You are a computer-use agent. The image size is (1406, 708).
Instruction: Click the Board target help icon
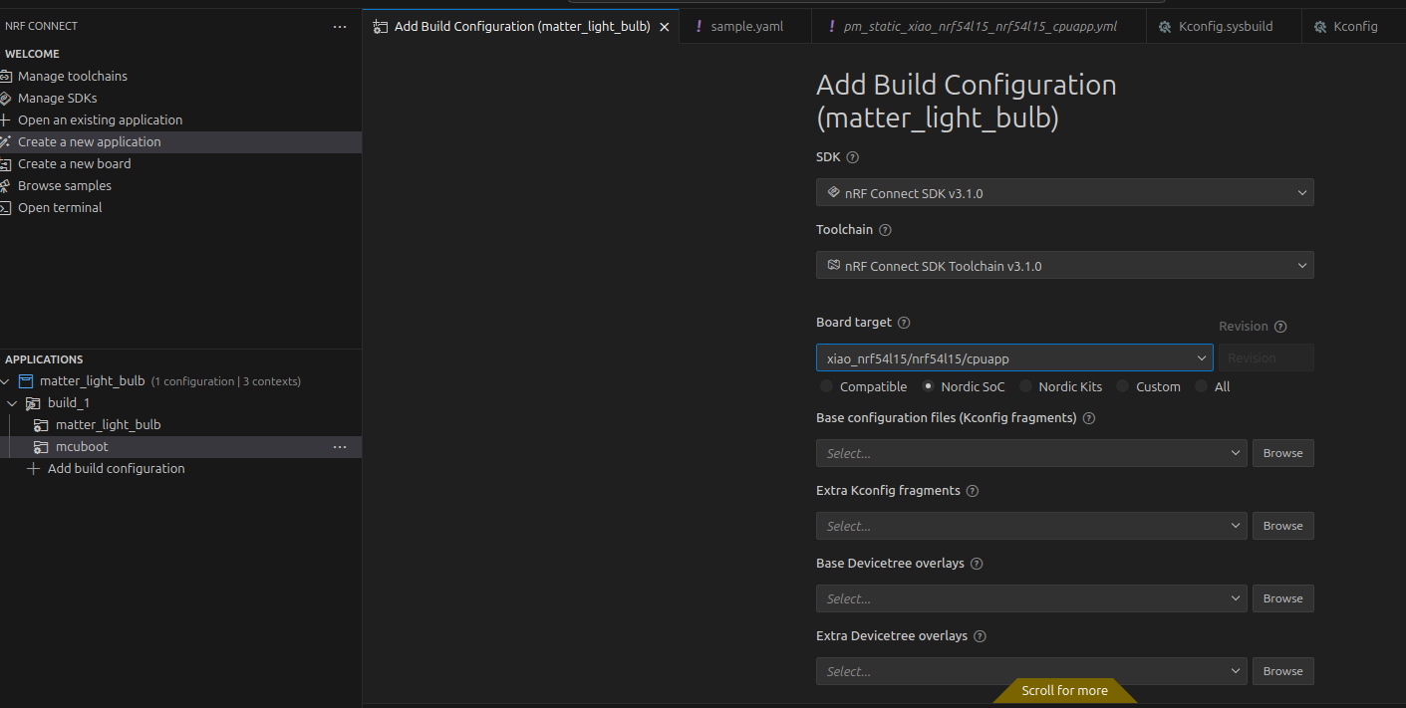[904, 323]
